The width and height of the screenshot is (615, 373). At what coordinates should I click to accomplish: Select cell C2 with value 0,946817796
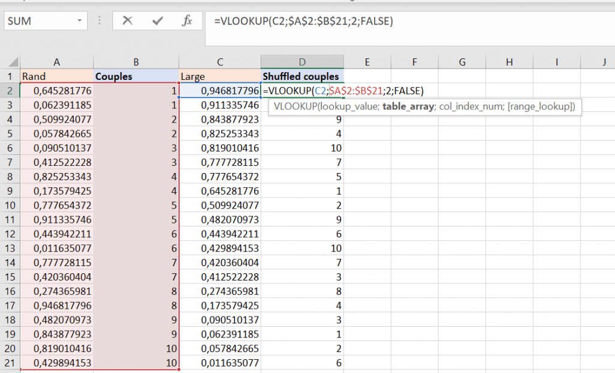220,91
